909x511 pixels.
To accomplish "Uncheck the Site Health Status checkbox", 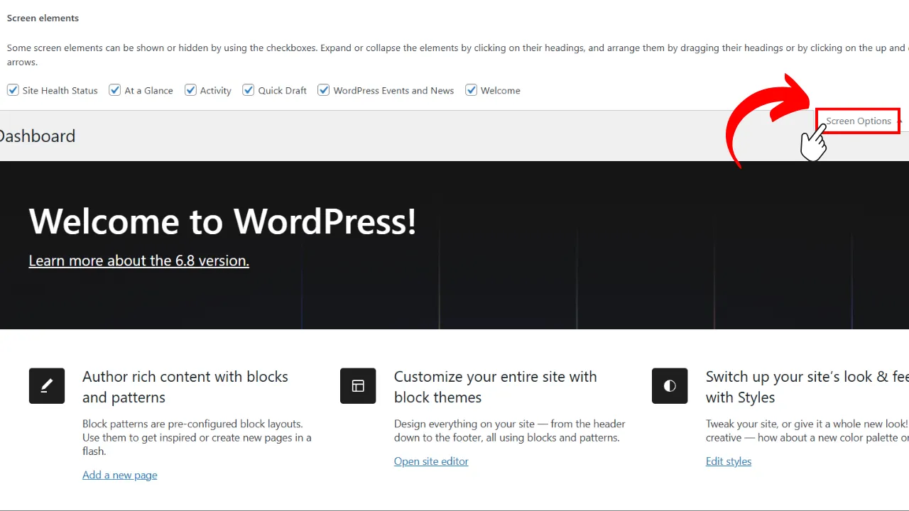I will [13, 90].
